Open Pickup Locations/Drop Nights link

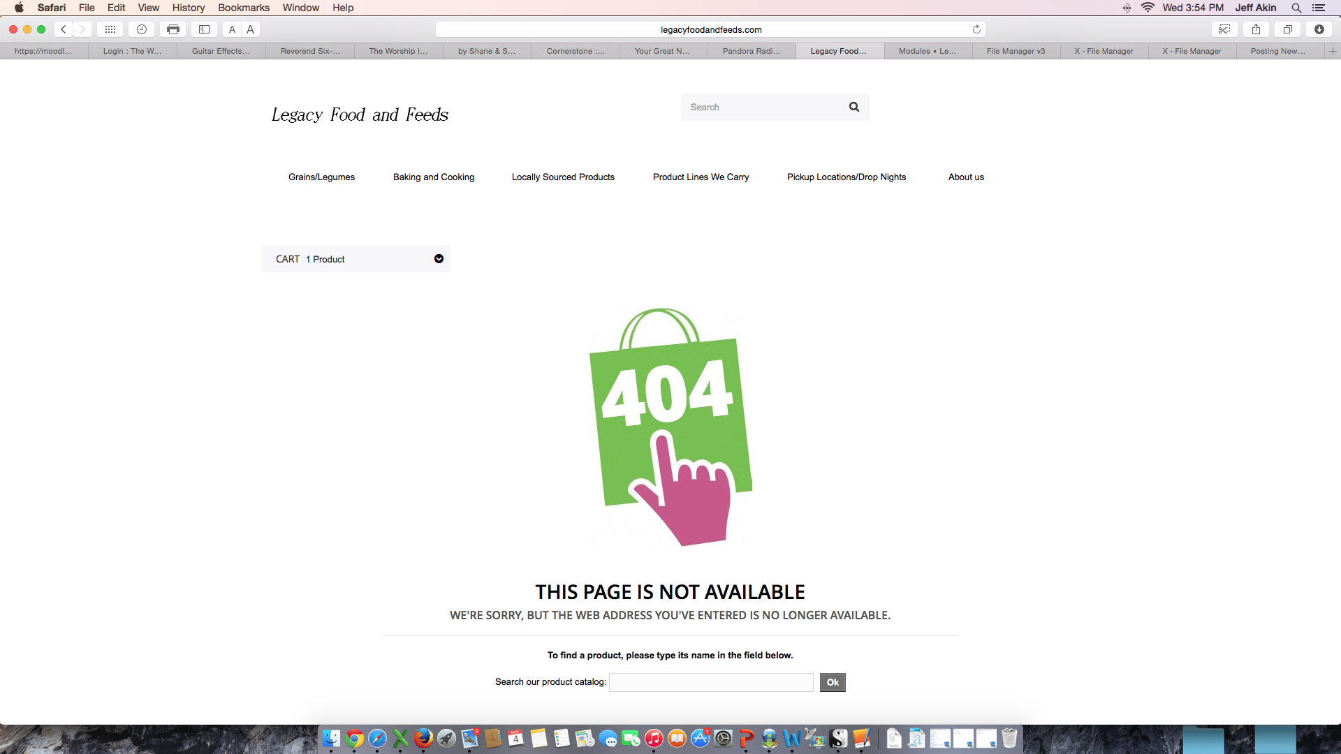click(x=846, y=177)
